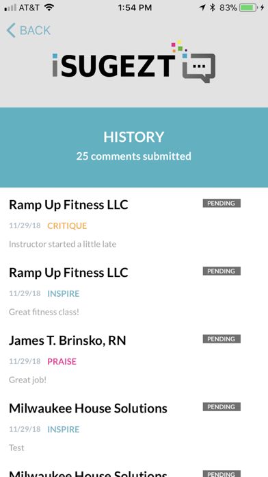Tap the BACK text link

(x=35, y=30)
